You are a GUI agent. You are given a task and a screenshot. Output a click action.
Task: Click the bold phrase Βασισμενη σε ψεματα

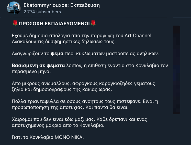[x=38, y=66]
